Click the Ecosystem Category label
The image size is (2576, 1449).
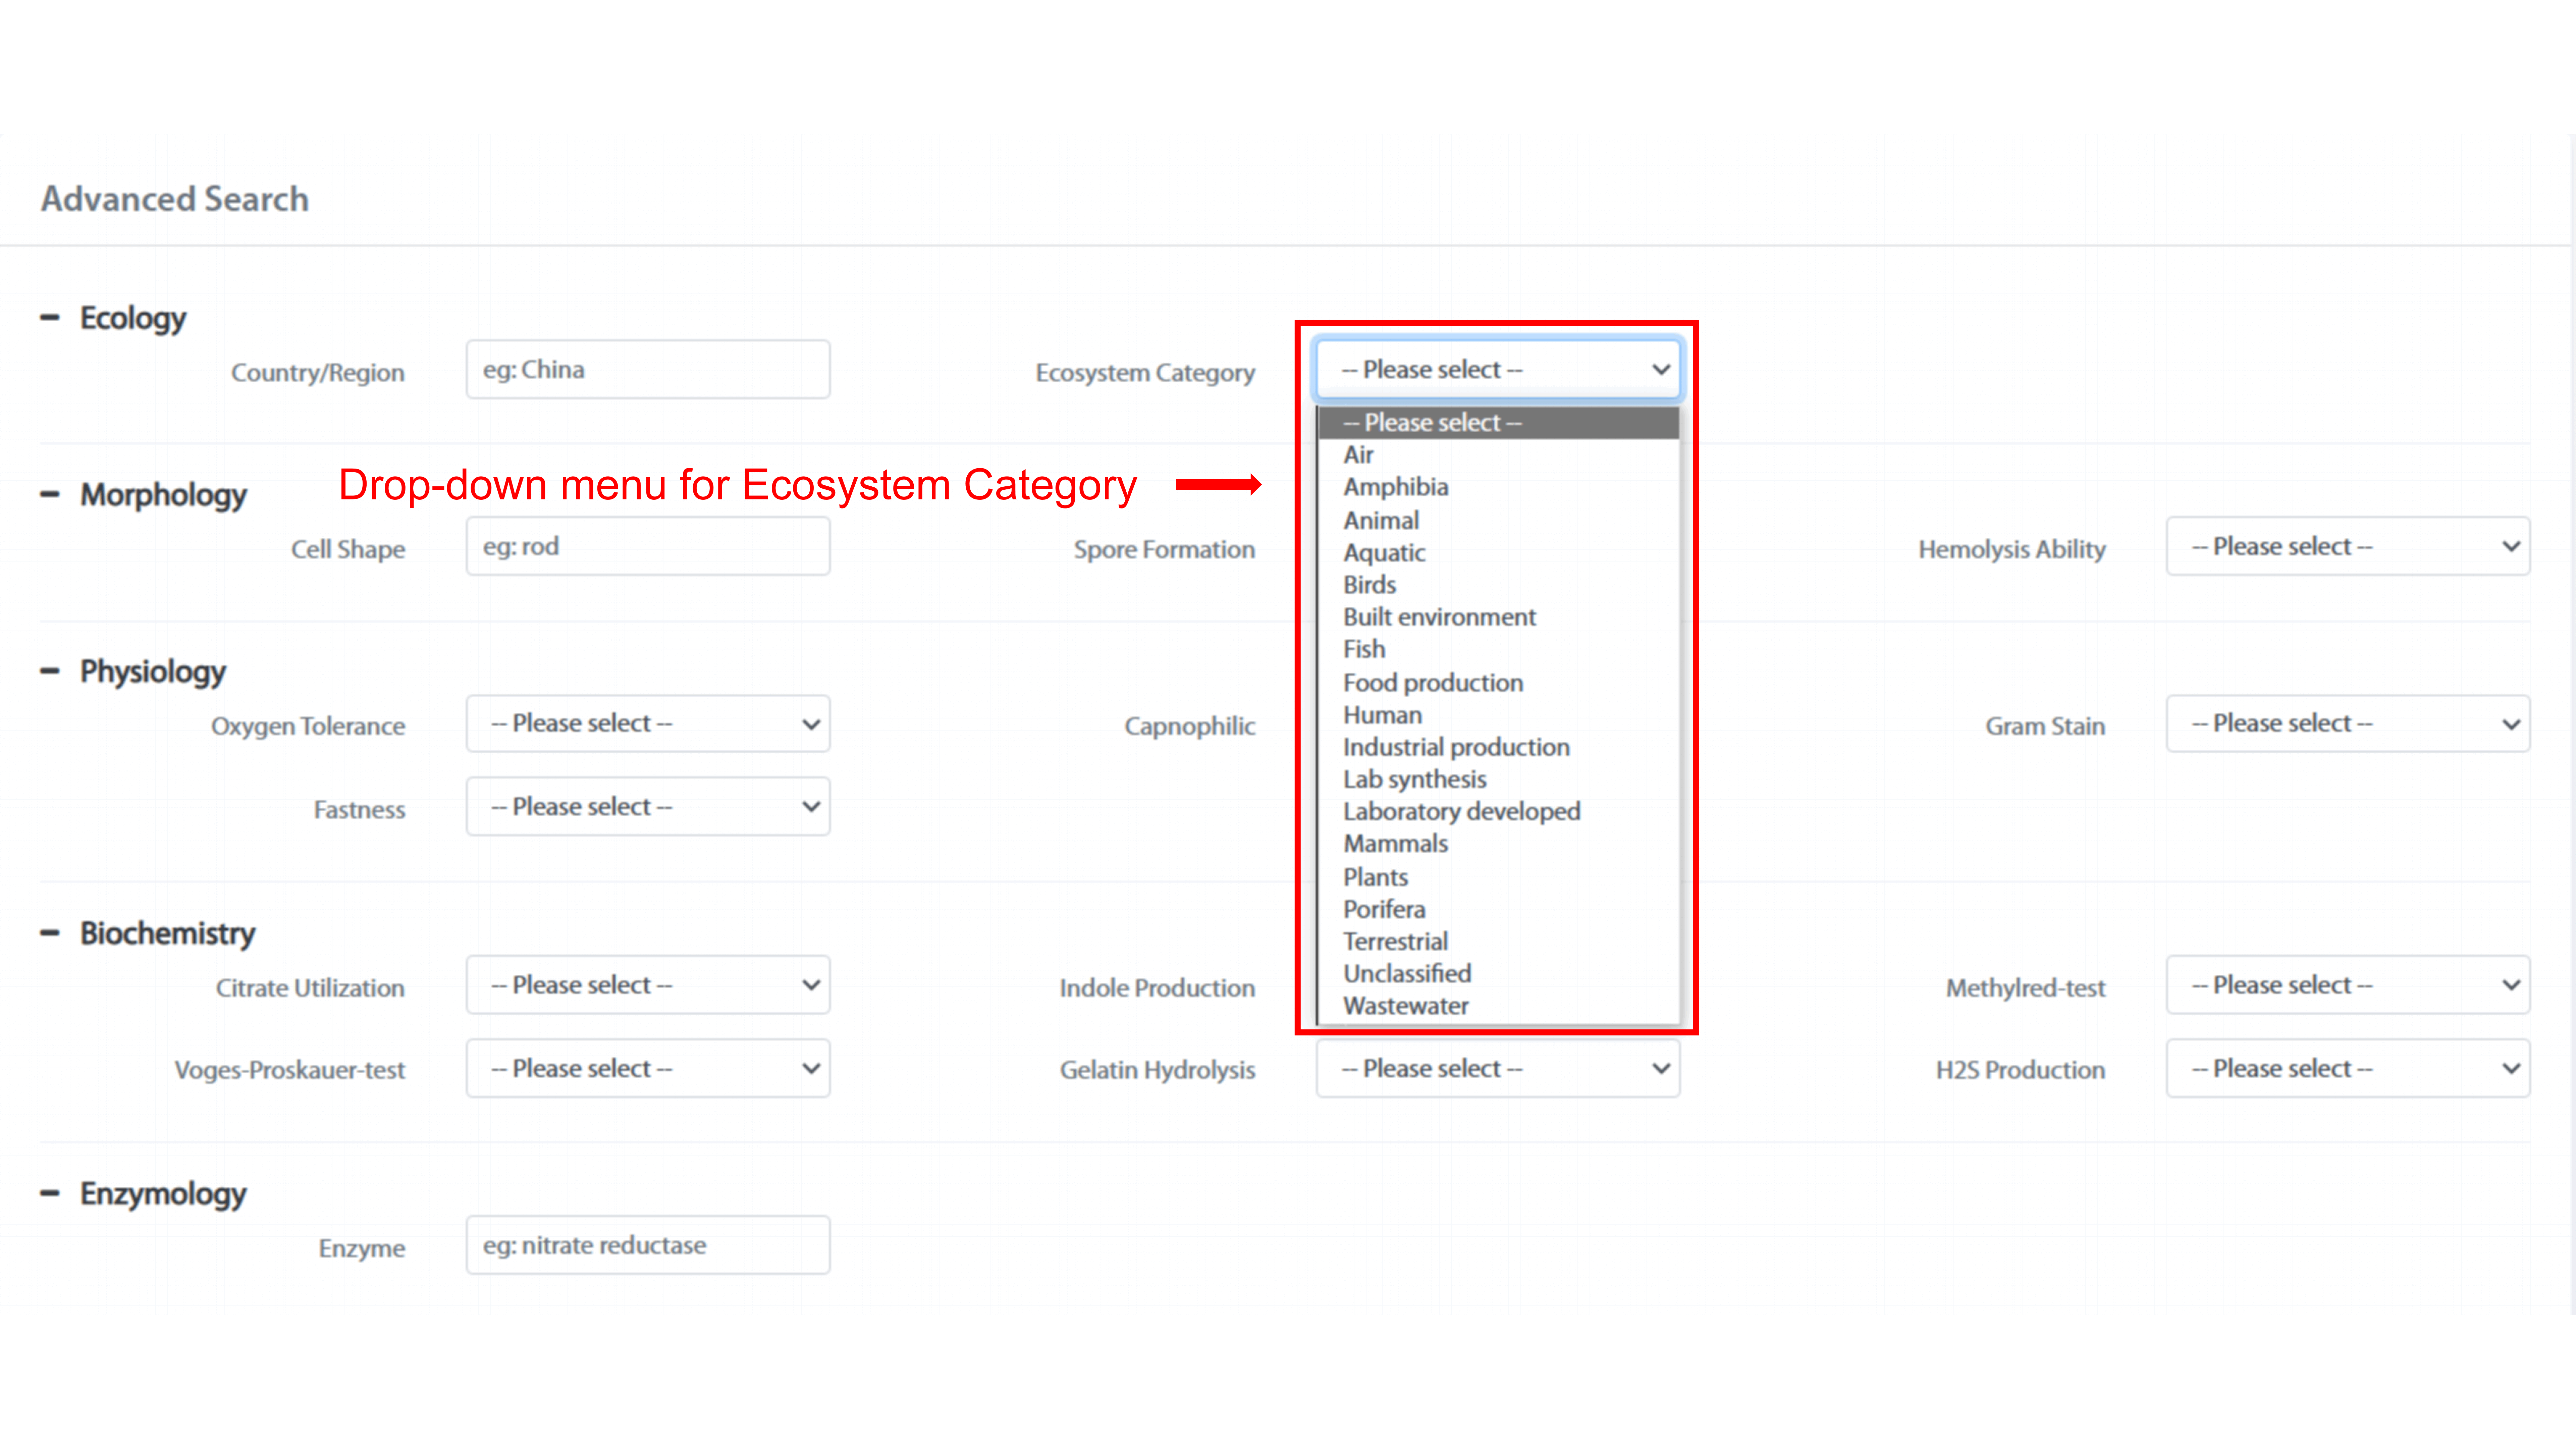[x=1145, y=373]
